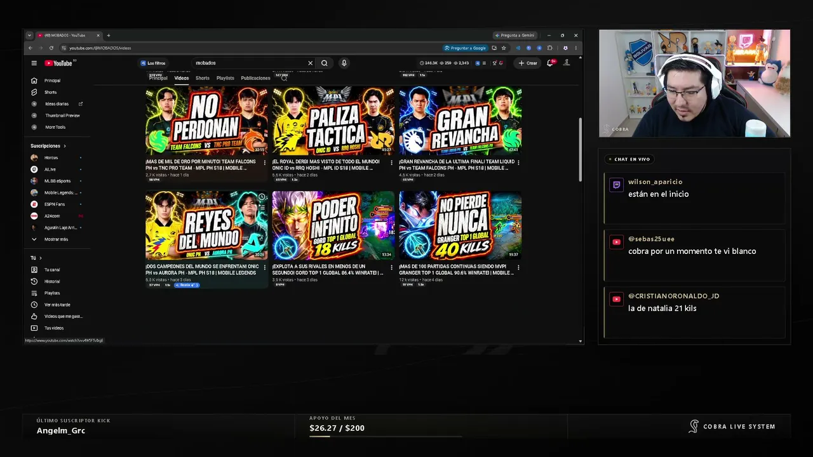Viewport: 813px width, 457px height.
Task: Select the Videos channel tab
Action: pos(182,78)
